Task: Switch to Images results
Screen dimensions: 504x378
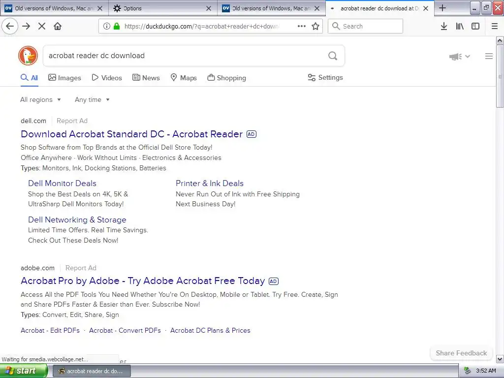Action: (64, 78)
